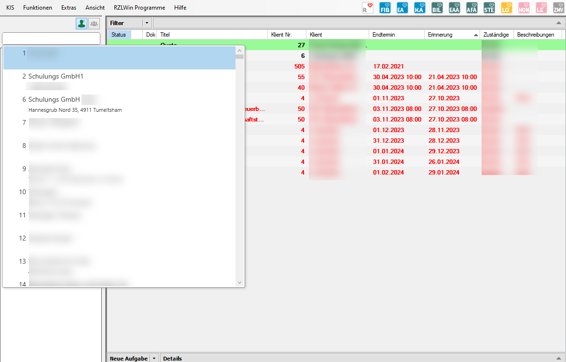Switch to the client group view
The image size is (566, 362).
(94, 23)
